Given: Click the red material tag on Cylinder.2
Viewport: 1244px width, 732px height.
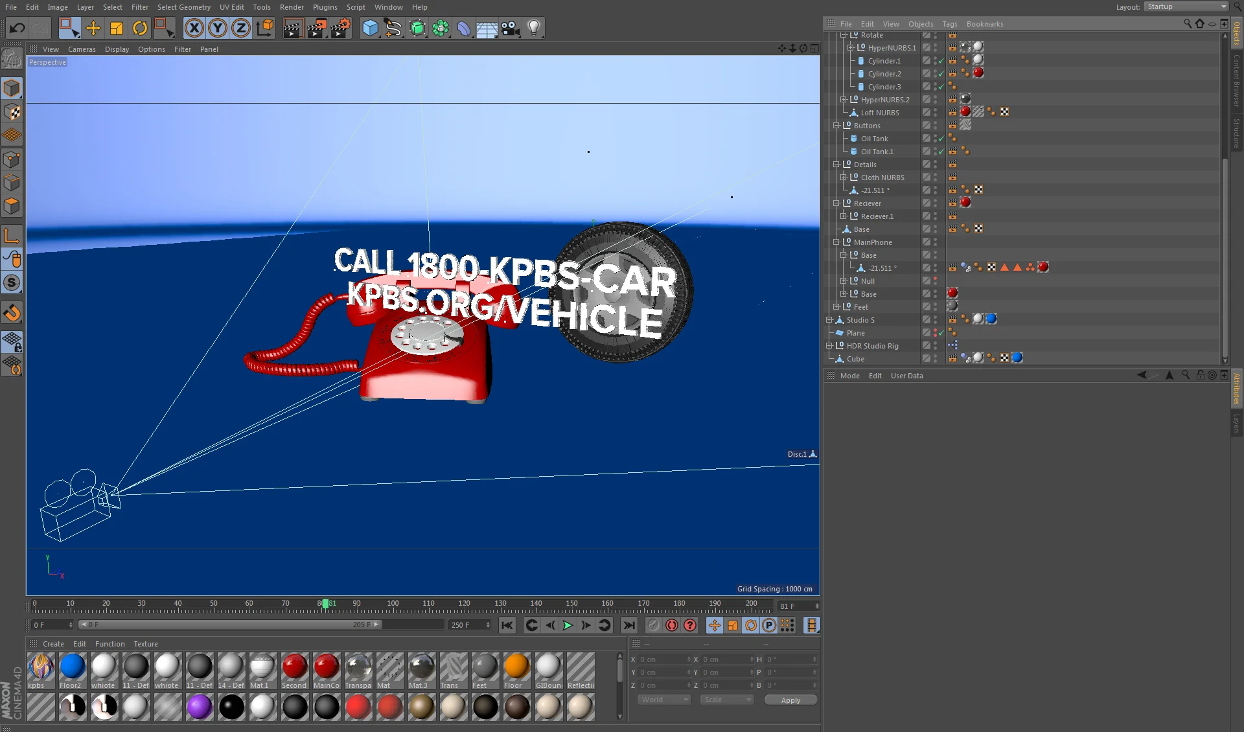Looking at the screenshot, I should 978,73.
